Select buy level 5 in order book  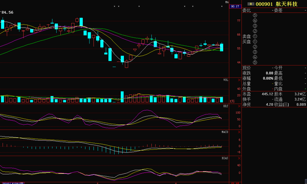255,62
